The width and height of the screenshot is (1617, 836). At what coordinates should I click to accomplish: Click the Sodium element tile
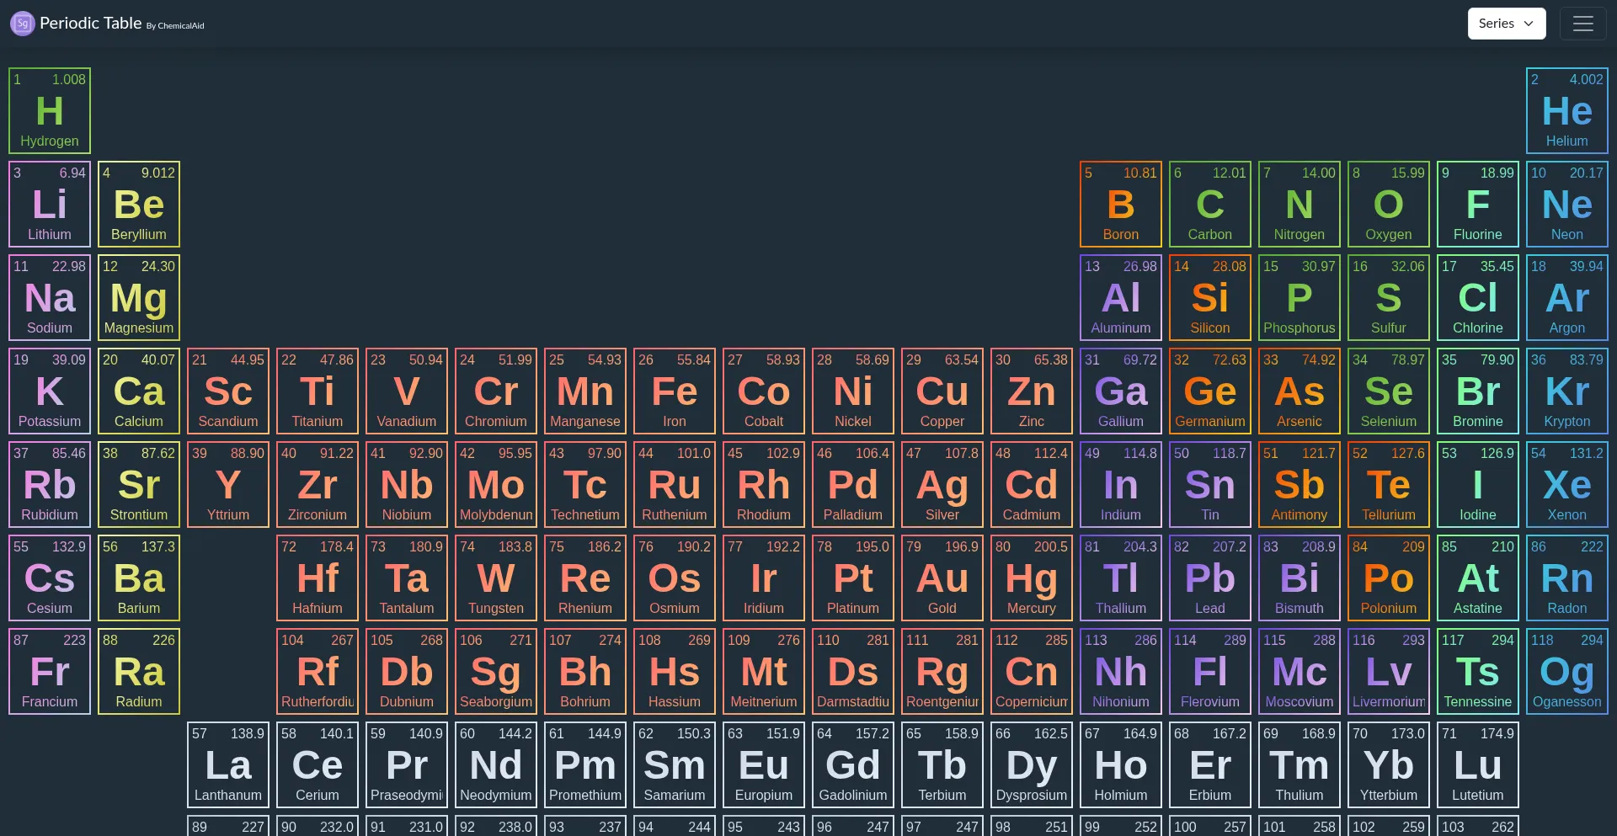pyautogui.click(x=48, y=297)
